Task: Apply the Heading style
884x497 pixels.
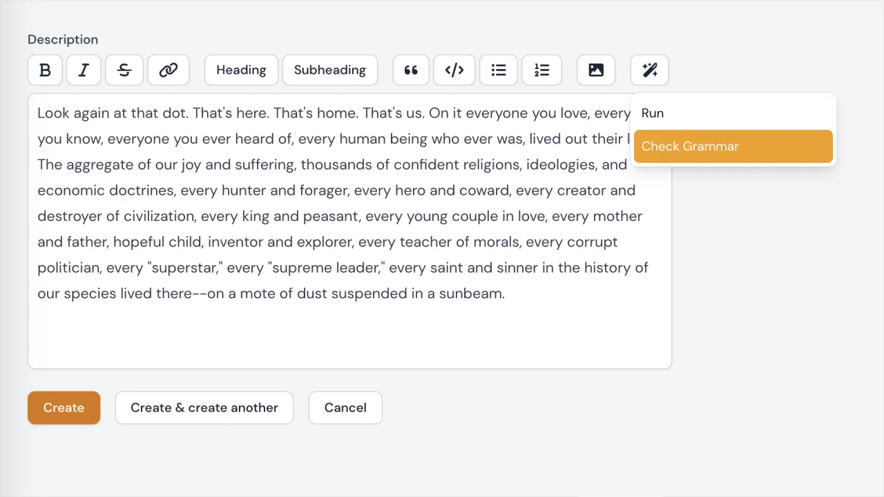Action: pyautogui.click(x=241, y=70)
